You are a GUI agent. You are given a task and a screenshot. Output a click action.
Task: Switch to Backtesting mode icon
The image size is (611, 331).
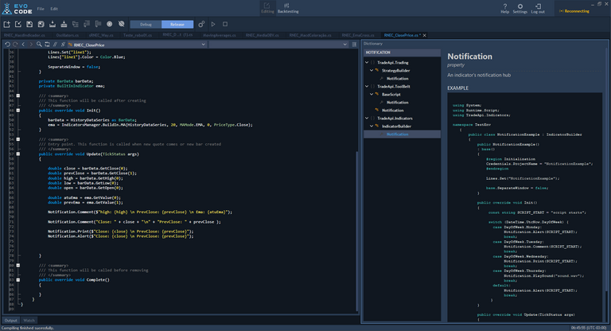coord(287,7)
